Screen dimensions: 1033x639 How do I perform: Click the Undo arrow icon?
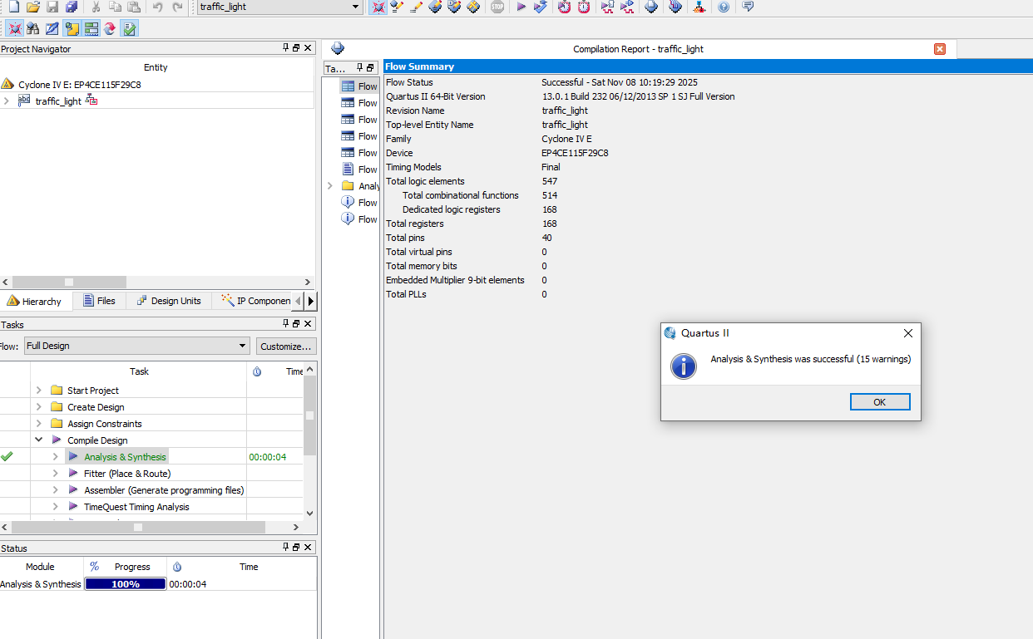(158, 7)
